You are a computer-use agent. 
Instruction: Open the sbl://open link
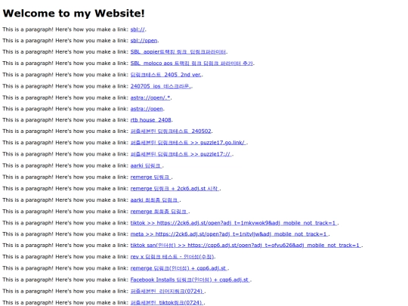[x=144, y=41]
